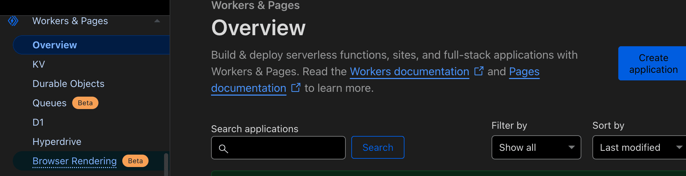Open the D1 sidebar item
686x176 pixels.
(38, 122)
